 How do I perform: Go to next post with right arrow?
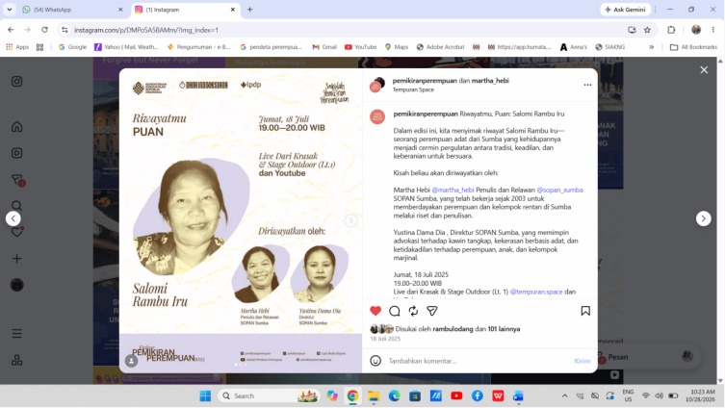703,218
